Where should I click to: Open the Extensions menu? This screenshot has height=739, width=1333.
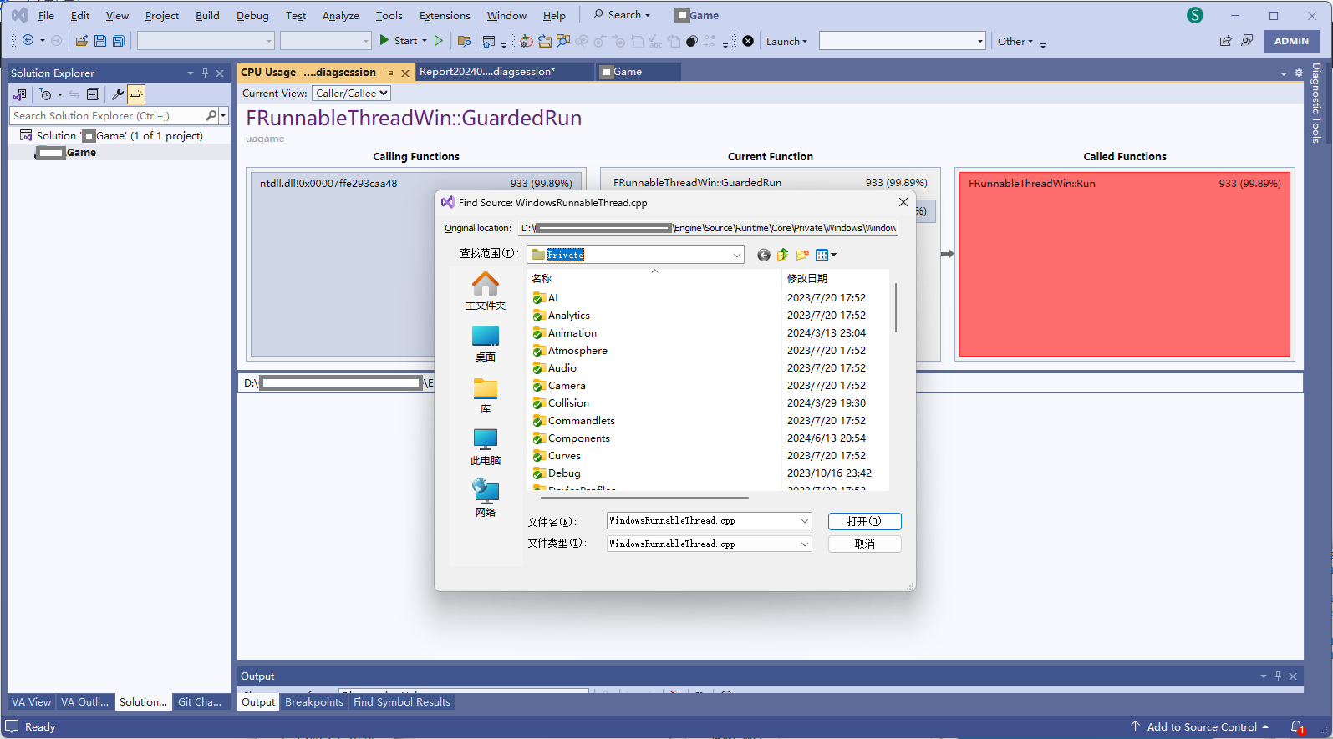click(445, 15)
